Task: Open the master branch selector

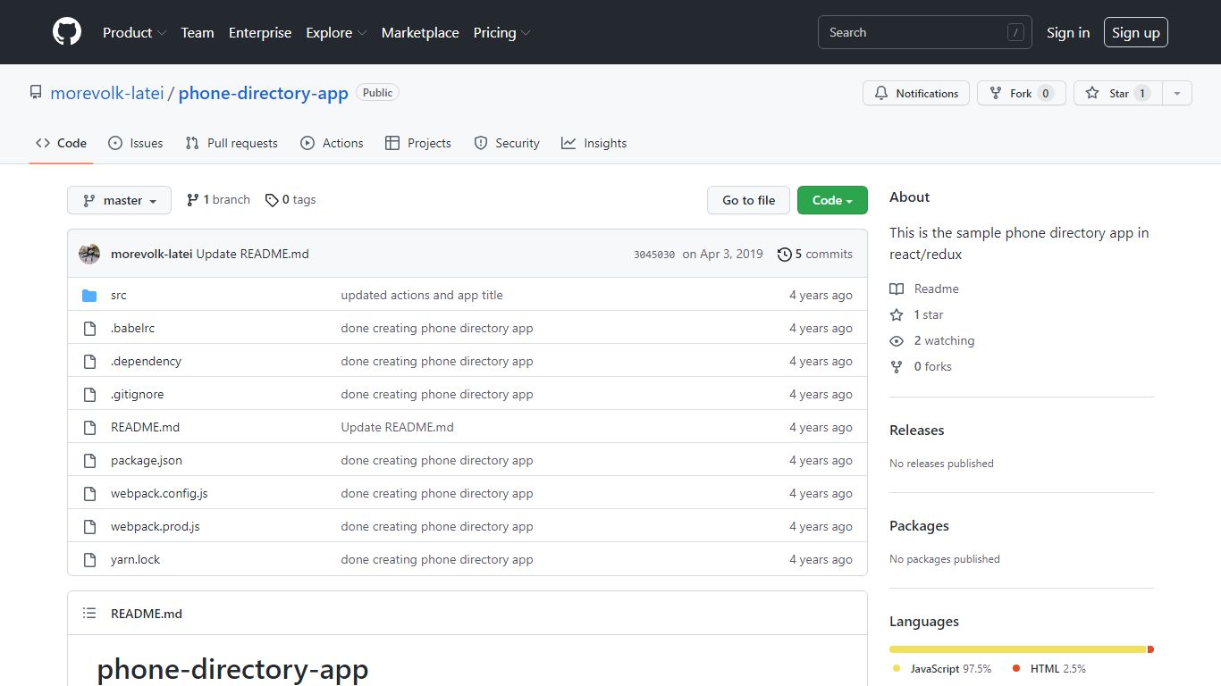Action: (x=119, y=200)
